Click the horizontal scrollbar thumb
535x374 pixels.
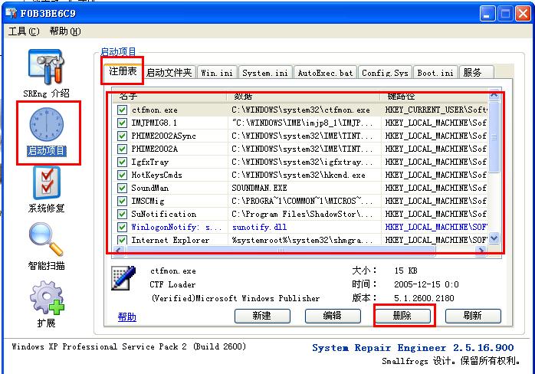pyautogui.click(x=281, y=250)
